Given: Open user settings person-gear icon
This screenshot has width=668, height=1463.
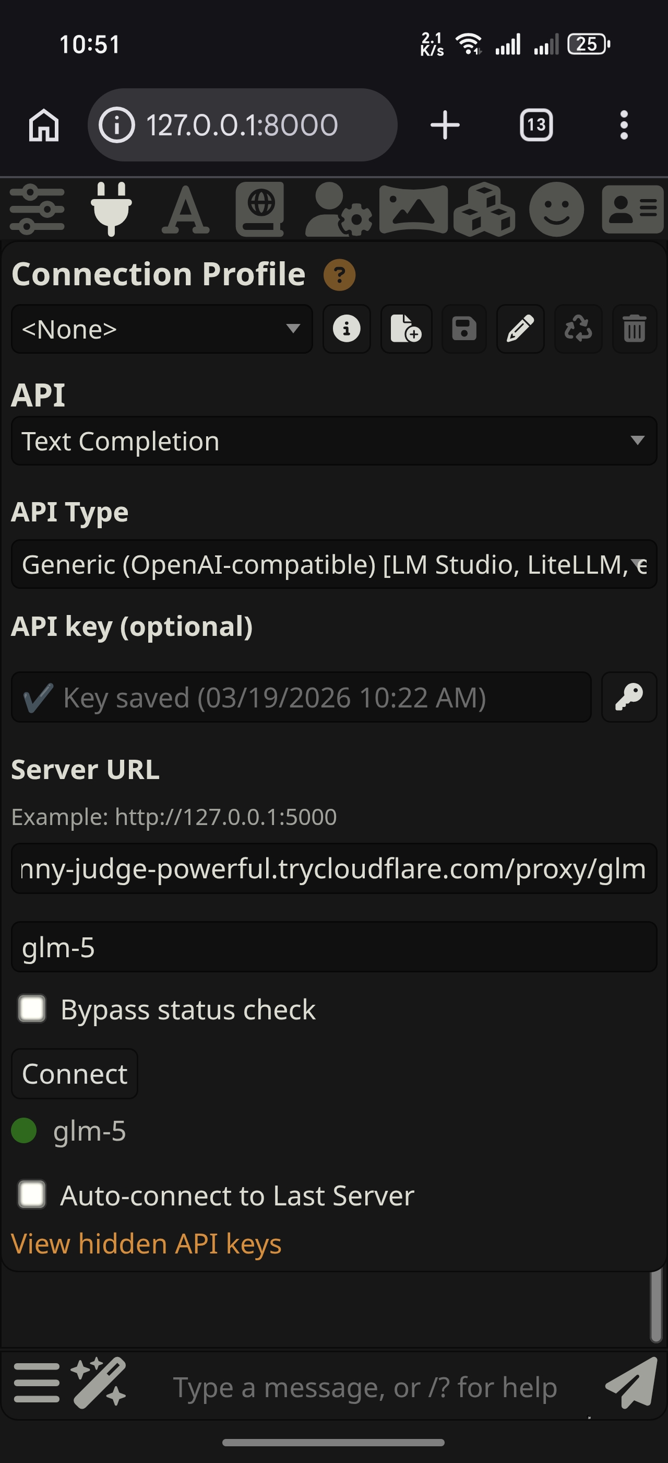Looking at the screenshot, I should (339, 210).
